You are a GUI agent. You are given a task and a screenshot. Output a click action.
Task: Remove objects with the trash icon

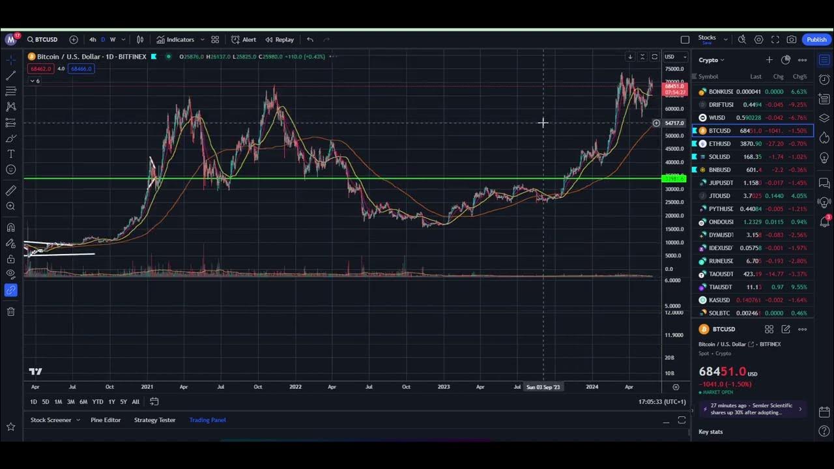coord(11,311)
